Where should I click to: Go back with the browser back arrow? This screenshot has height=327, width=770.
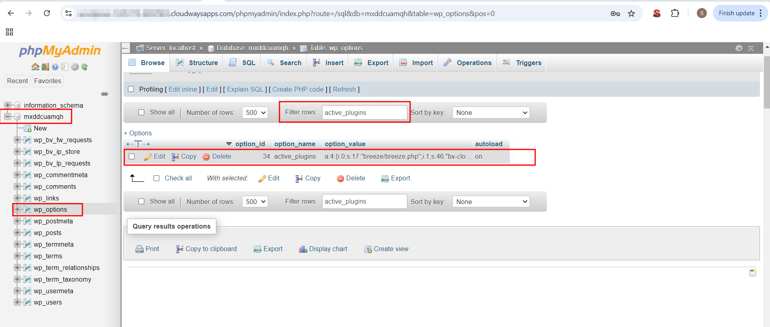click(x=11, y=13)
